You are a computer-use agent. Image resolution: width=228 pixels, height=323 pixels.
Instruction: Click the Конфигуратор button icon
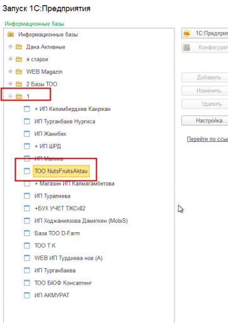click(186, 47)
